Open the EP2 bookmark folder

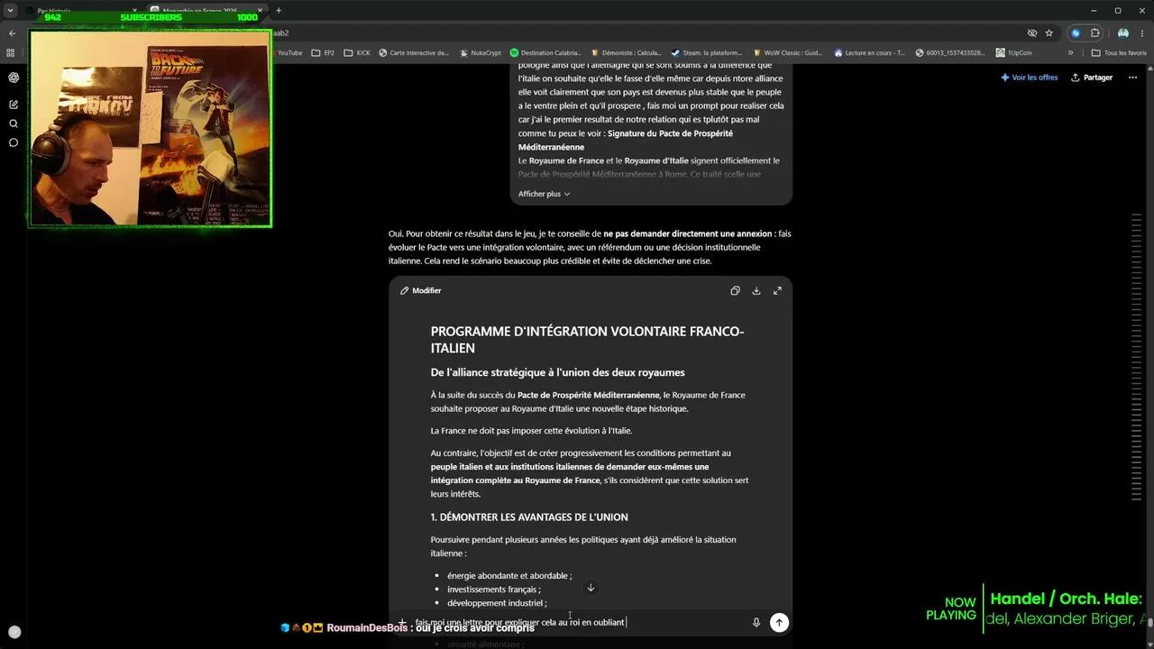[x=323, y=53]
